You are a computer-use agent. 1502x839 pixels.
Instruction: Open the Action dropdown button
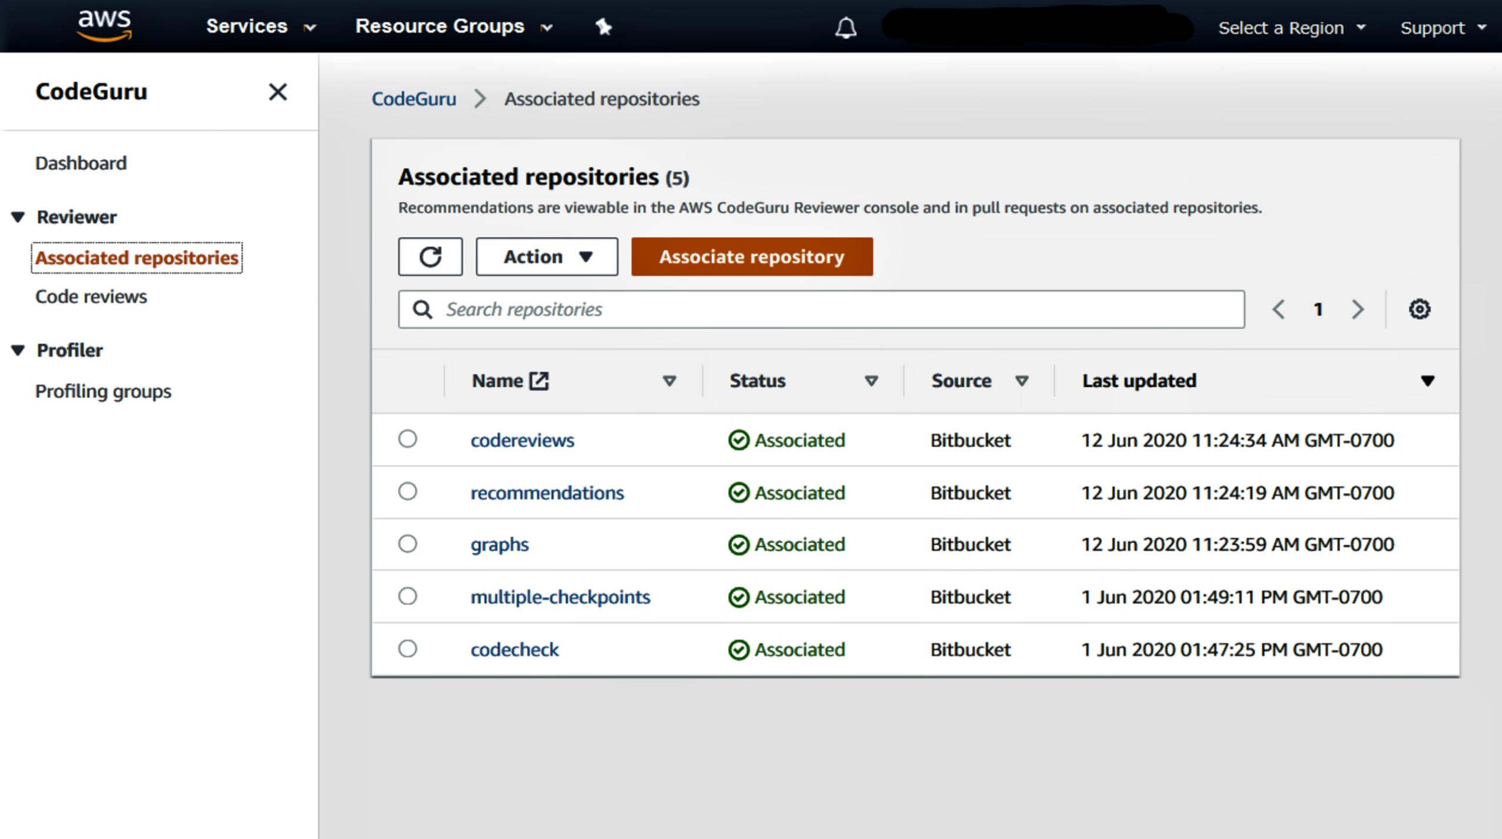point(547,257)
